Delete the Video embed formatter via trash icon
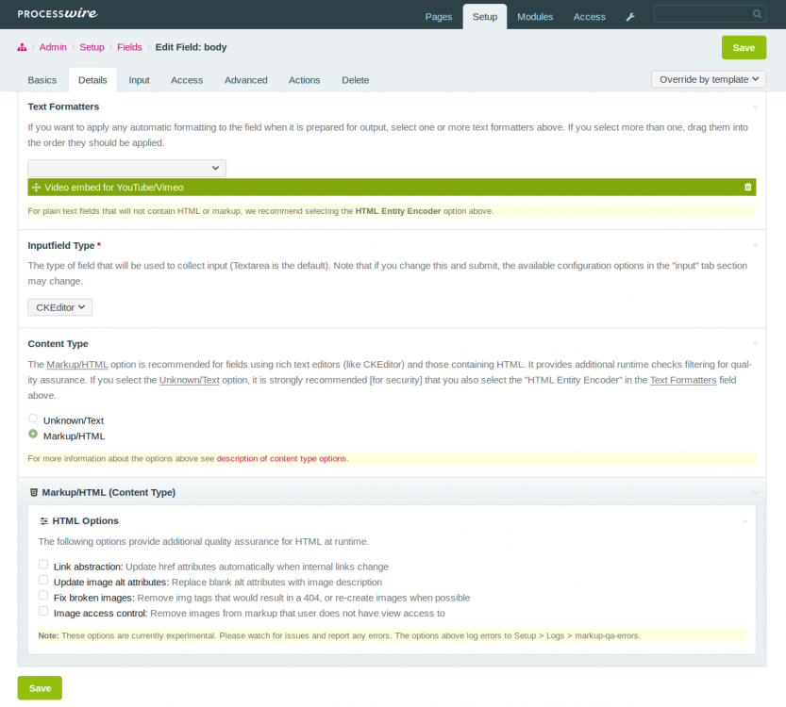Screen dimensions: 786x707 pos(748,188)
